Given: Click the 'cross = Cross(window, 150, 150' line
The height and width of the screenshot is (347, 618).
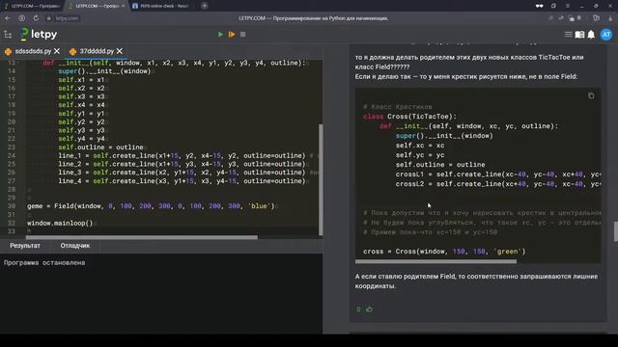Looking at the screenshot, I should click(x=444, y=252).
